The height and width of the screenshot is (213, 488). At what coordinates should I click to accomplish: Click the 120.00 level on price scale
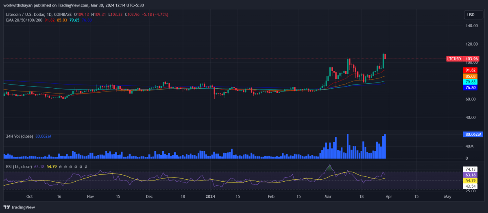(471, 44)
